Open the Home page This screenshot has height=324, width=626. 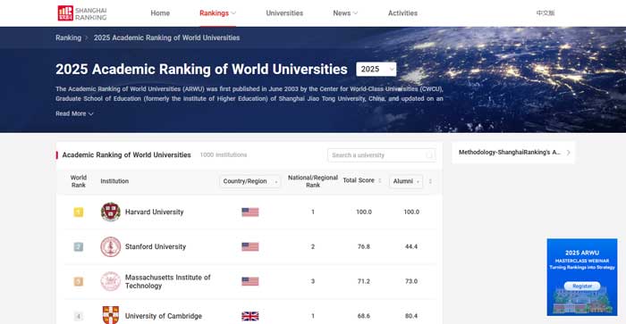160,13
